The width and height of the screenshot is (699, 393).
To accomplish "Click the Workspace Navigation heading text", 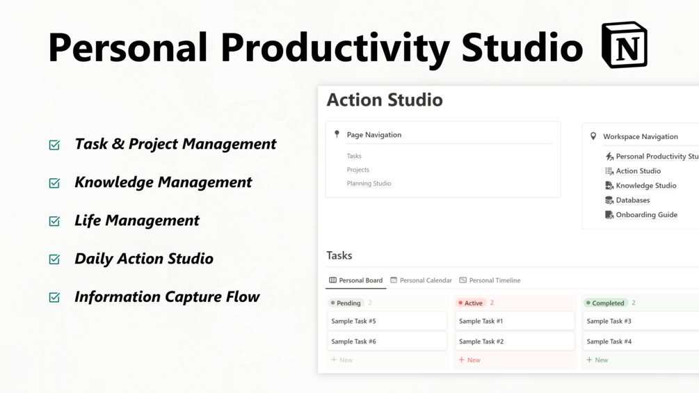I will pyautogui.click(x=641, y=137).
